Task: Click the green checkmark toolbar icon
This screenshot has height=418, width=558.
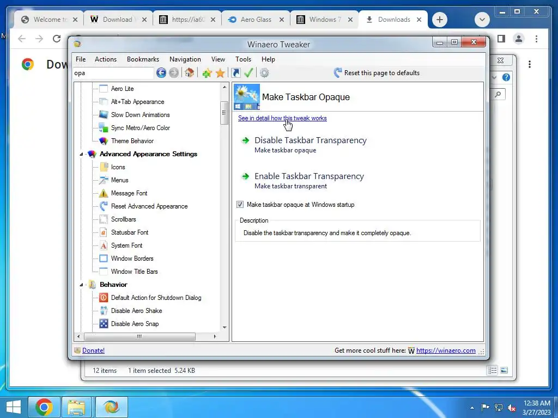Action: (x=248, y=73)
